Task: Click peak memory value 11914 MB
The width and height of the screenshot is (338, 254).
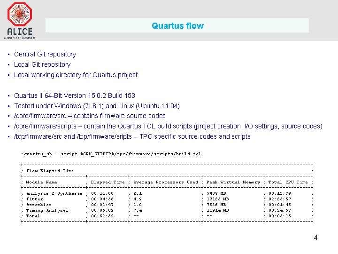Action: coord(217,210)
